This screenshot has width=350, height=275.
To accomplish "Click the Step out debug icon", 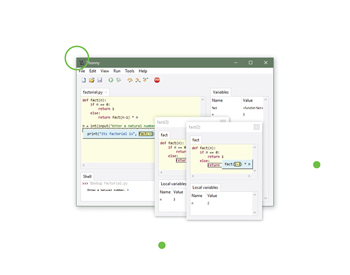I will point(144,79).
